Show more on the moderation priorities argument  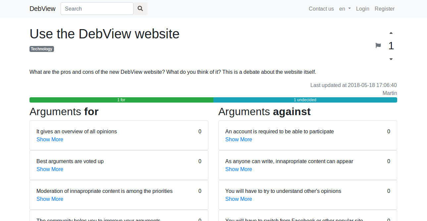pos(50,199)
